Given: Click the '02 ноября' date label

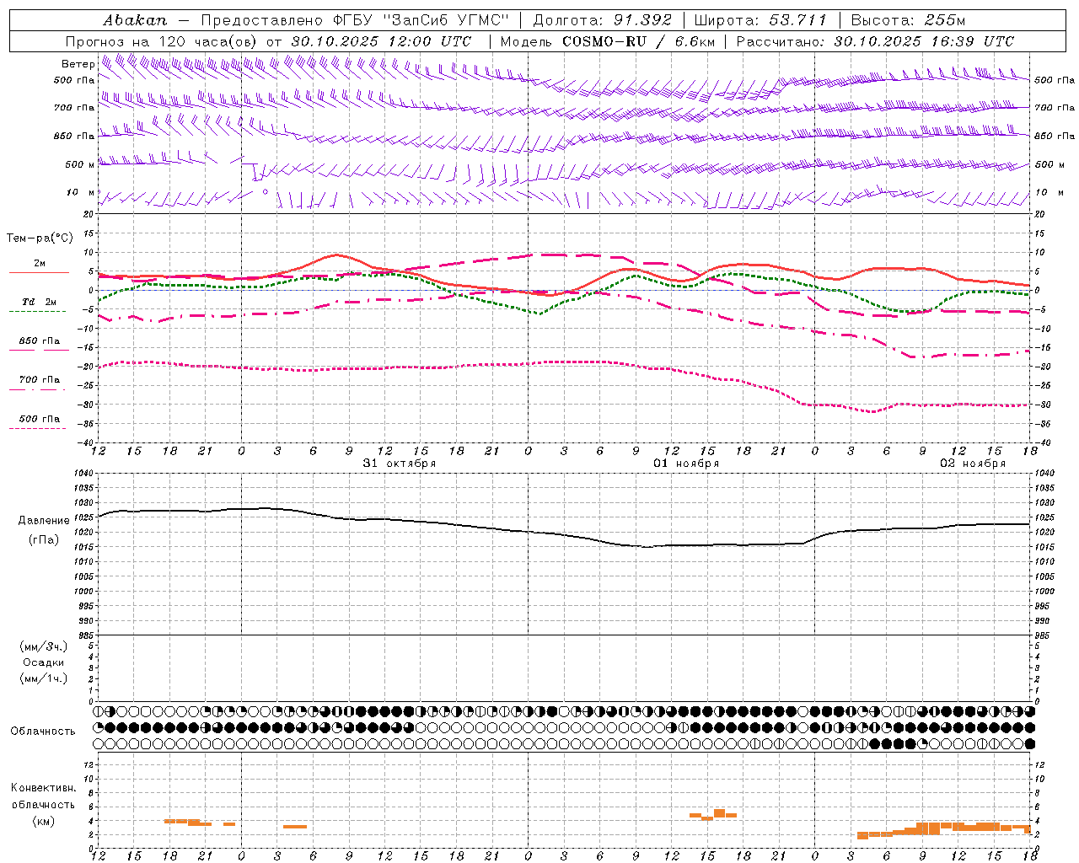Looking at the screenshot, I should [973, 464].
